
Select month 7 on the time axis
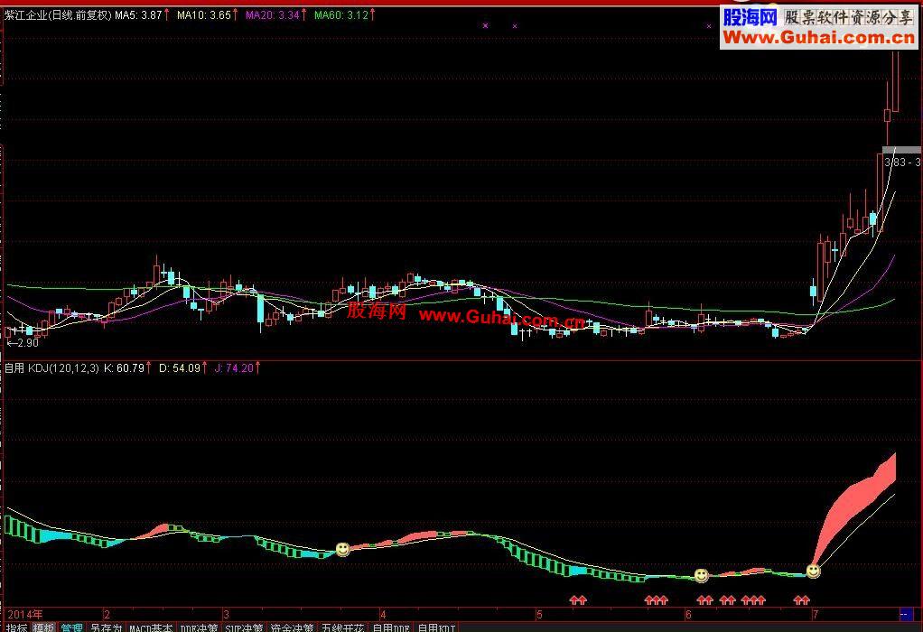pos(816,614)
